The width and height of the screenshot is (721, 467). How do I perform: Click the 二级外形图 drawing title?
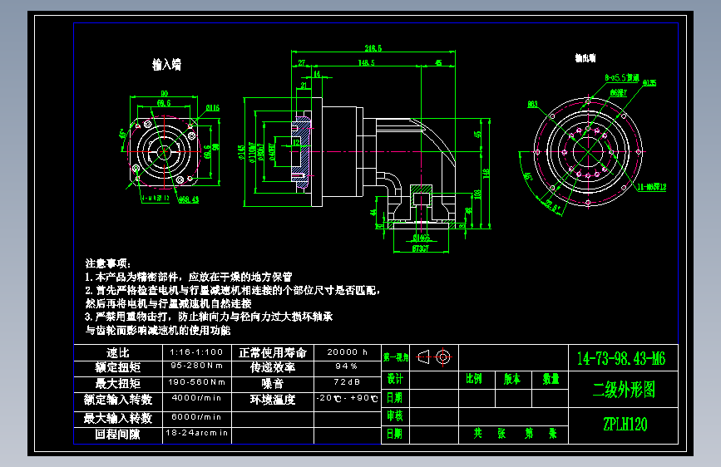click(624, 390)
